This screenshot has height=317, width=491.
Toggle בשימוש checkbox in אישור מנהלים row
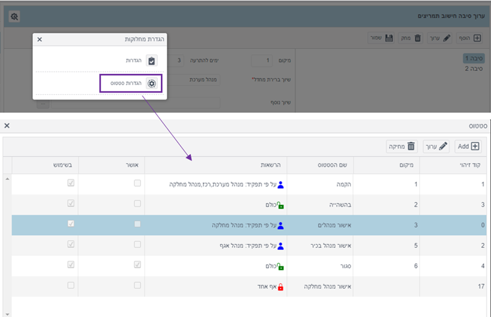pyautogui.click(x=70, y=224)
